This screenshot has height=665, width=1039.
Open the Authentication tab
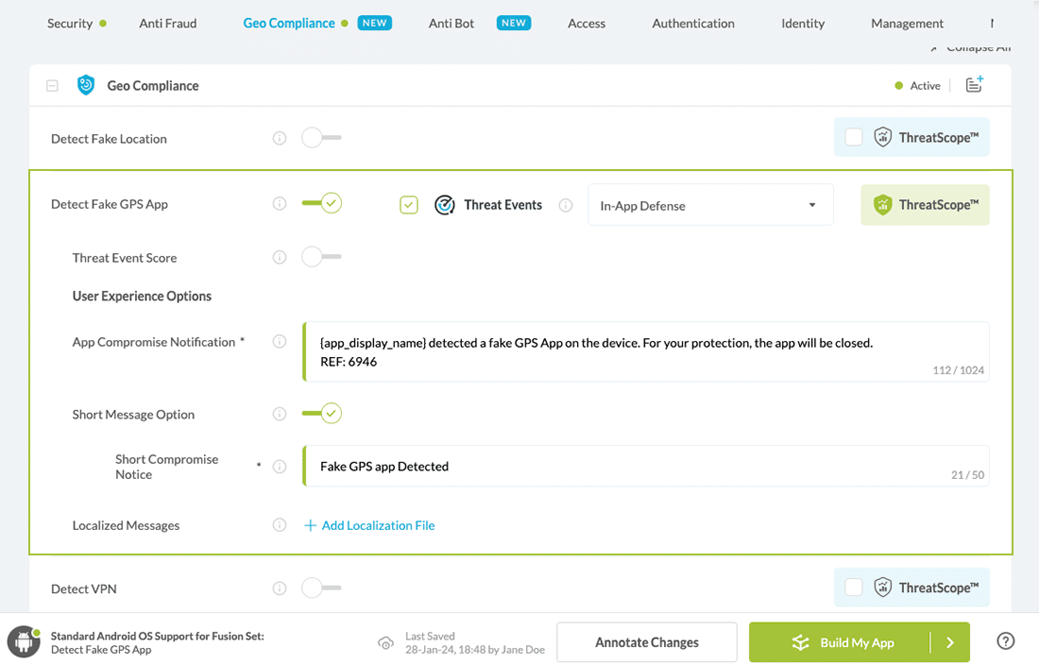point(692,24)
